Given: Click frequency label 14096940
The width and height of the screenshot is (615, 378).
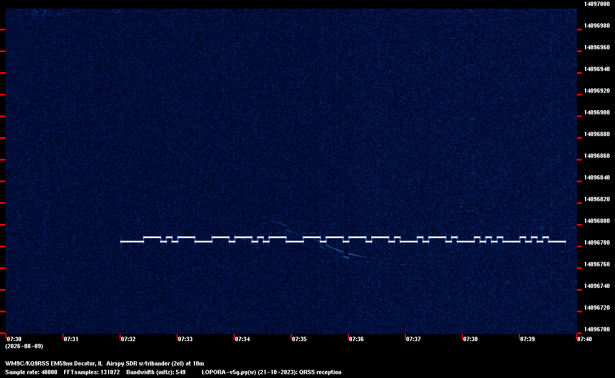Looking at the screenshot, I should (x=597, y=69).
